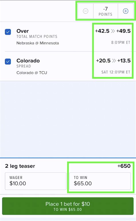Edit the TO WIN $65.00 field
This screenshot has height=221, width=136.
[100, 181]
